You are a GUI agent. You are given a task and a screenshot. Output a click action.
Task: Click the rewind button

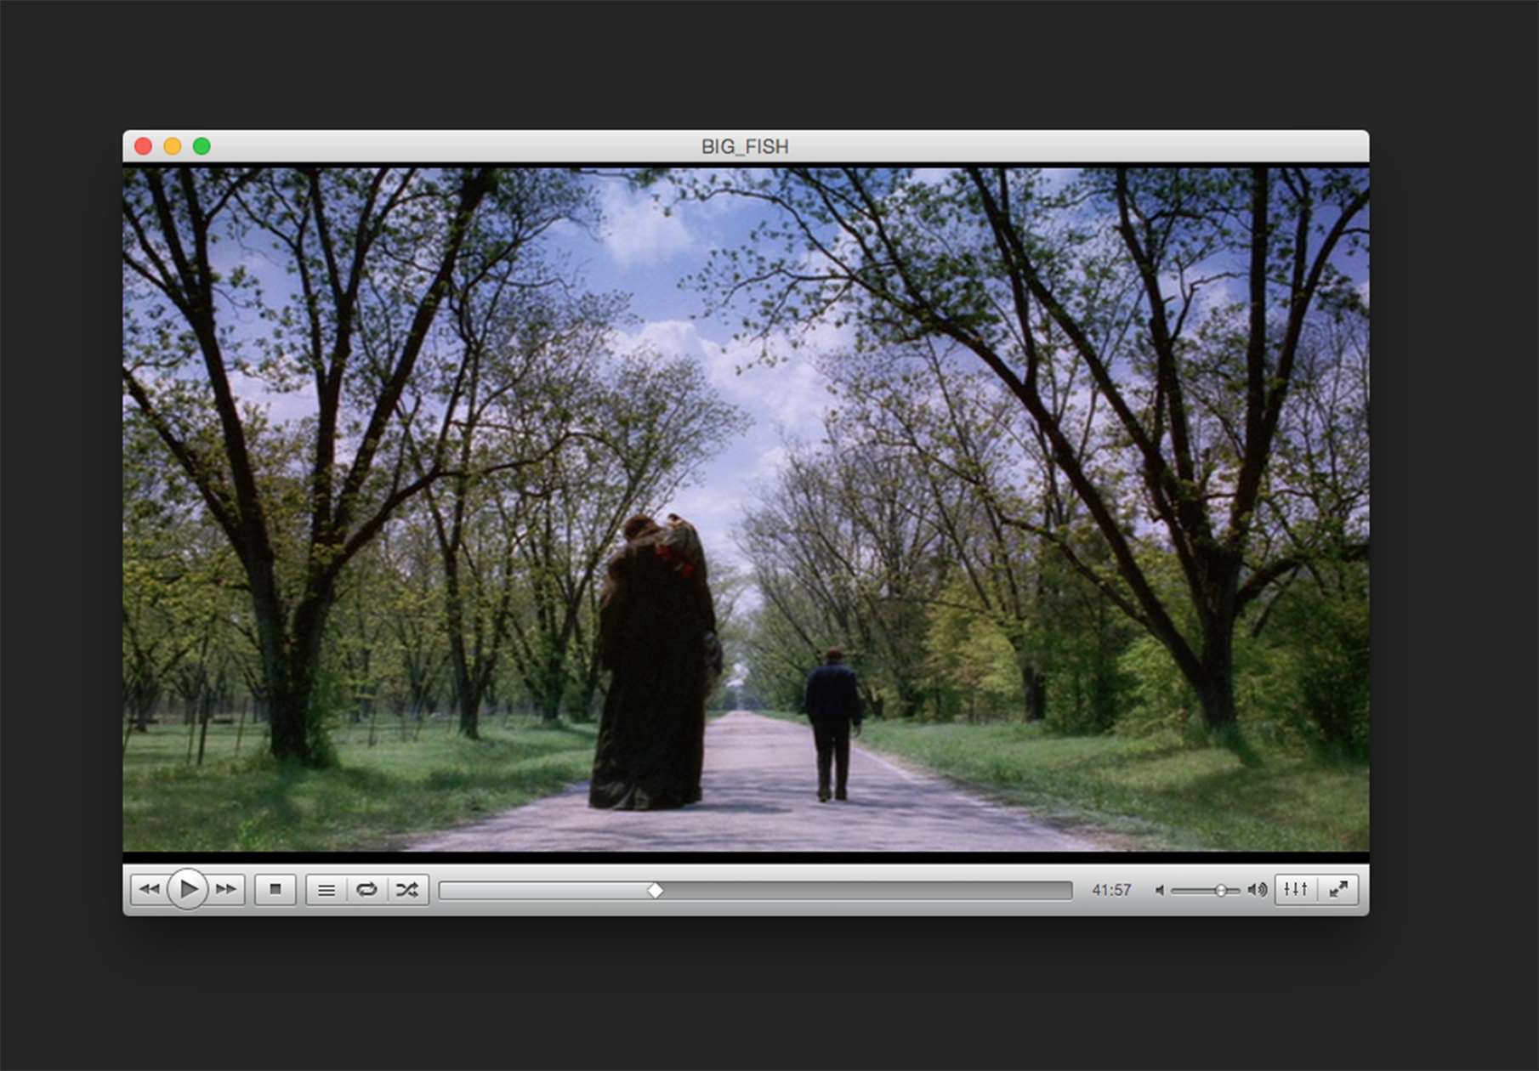pos(149,889)
